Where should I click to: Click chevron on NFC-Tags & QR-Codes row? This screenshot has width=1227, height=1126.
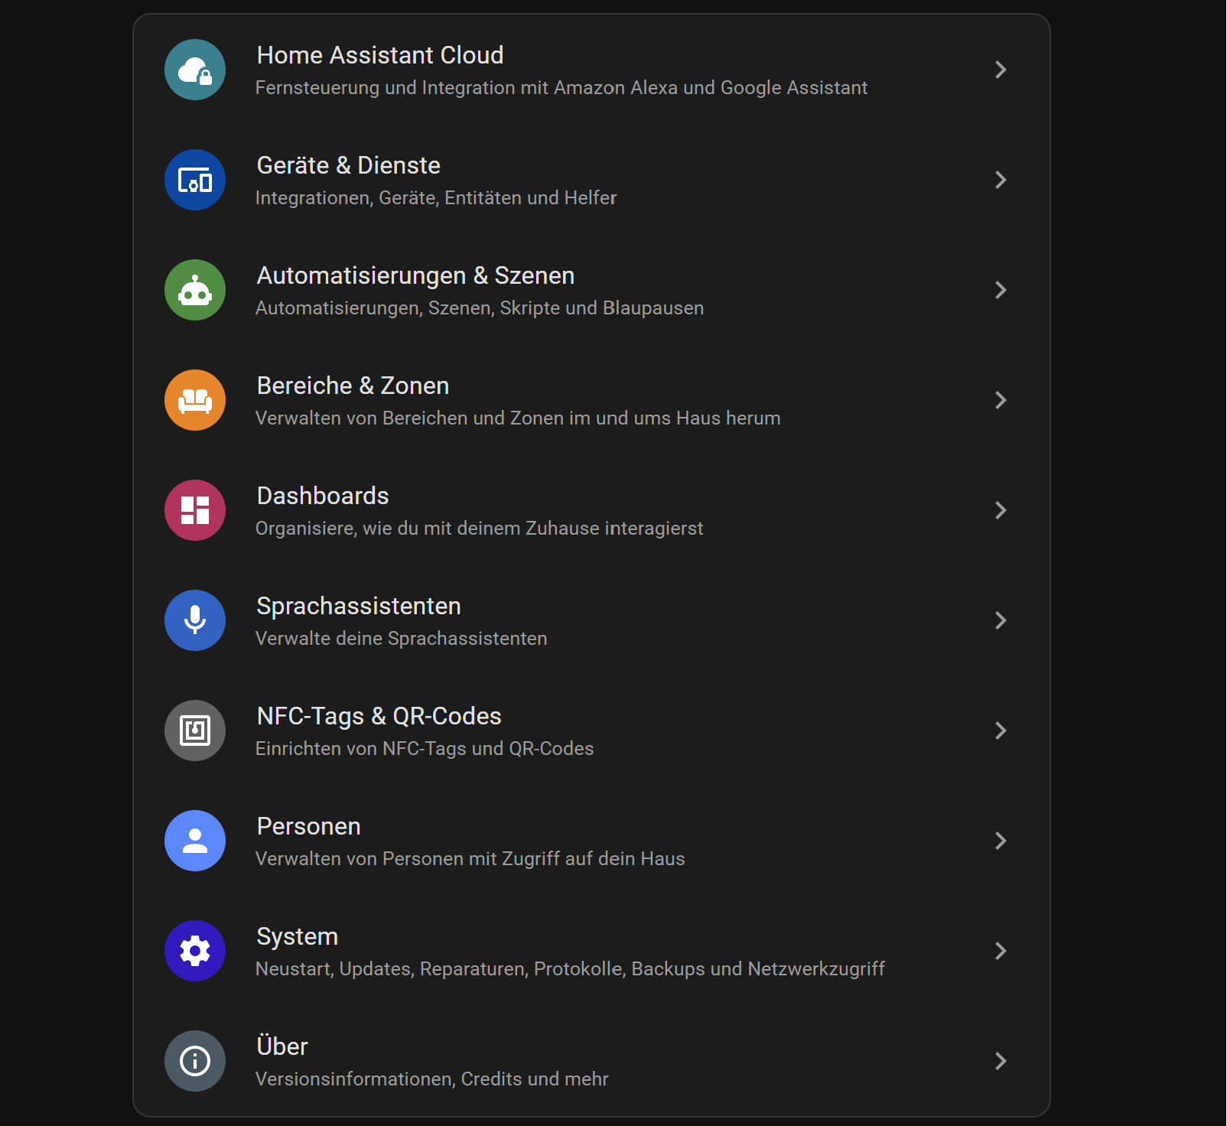coord(1001,731)
